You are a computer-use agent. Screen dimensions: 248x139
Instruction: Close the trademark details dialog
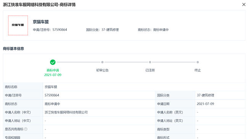(x=244, y=5)
